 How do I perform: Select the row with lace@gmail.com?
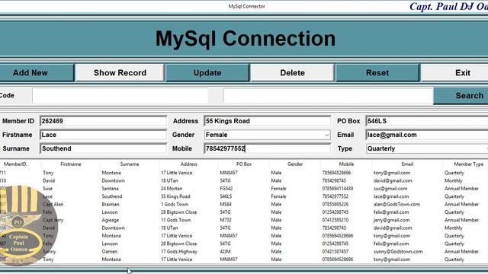click(244, 196)
